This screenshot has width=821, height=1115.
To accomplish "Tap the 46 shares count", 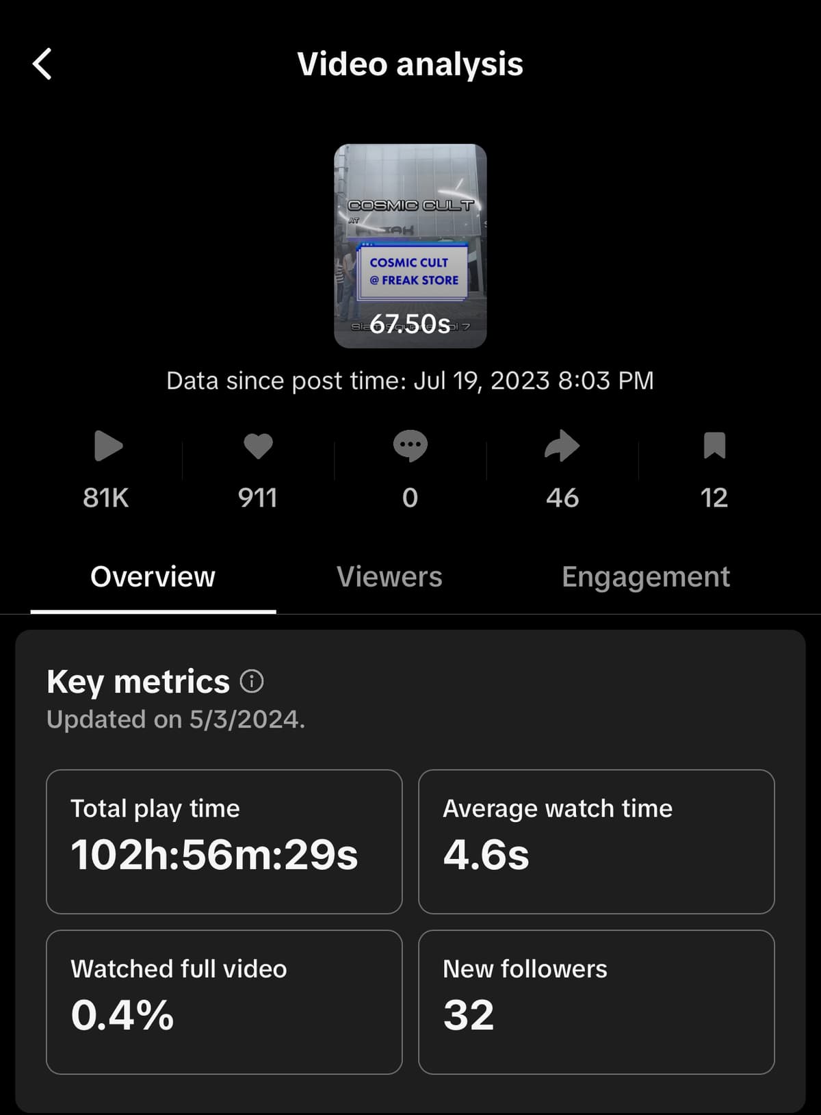I will click(562, 498).
